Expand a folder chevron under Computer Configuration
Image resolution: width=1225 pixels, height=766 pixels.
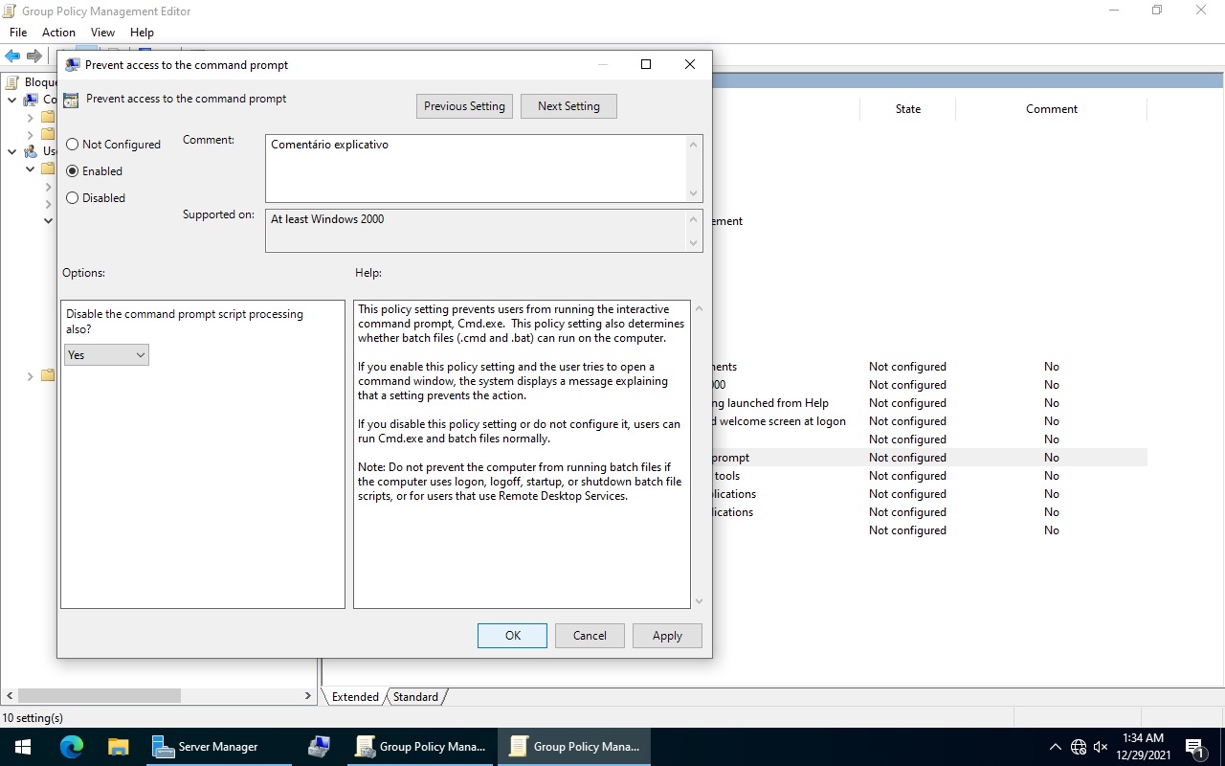31,118
